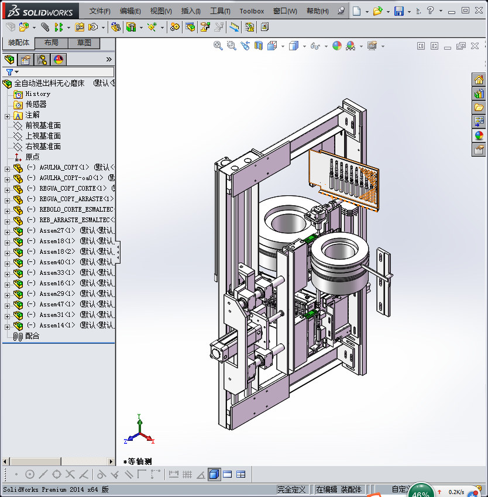Click the Insert Components icon with dropdown folder
Viewport: 488px width, 497px height.
click(x=24, y=27)
